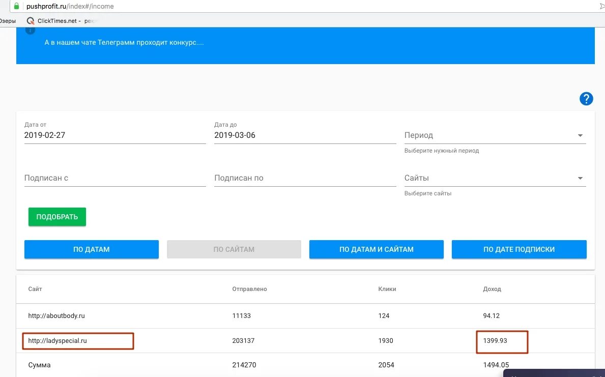Click total income 1494.05

click(496, 365)
